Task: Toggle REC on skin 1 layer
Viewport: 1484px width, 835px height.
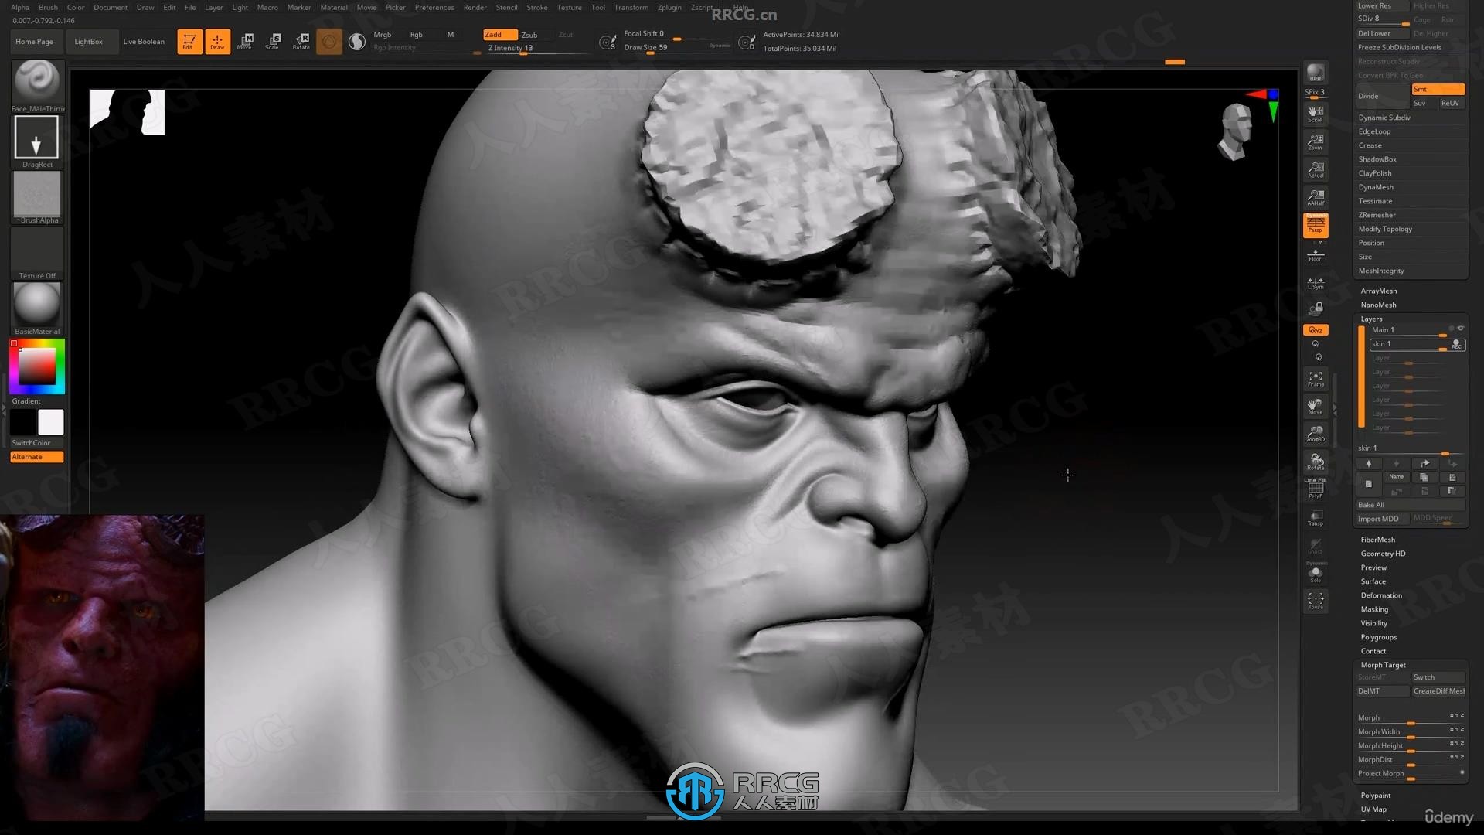Action: (x=1456, y=344)
